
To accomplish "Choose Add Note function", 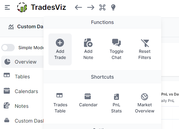I will point(88,49).
